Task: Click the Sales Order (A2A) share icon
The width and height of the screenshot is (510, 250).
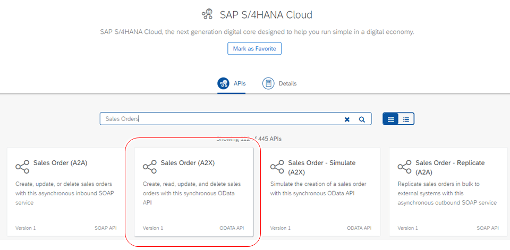Action: (22, 167)
